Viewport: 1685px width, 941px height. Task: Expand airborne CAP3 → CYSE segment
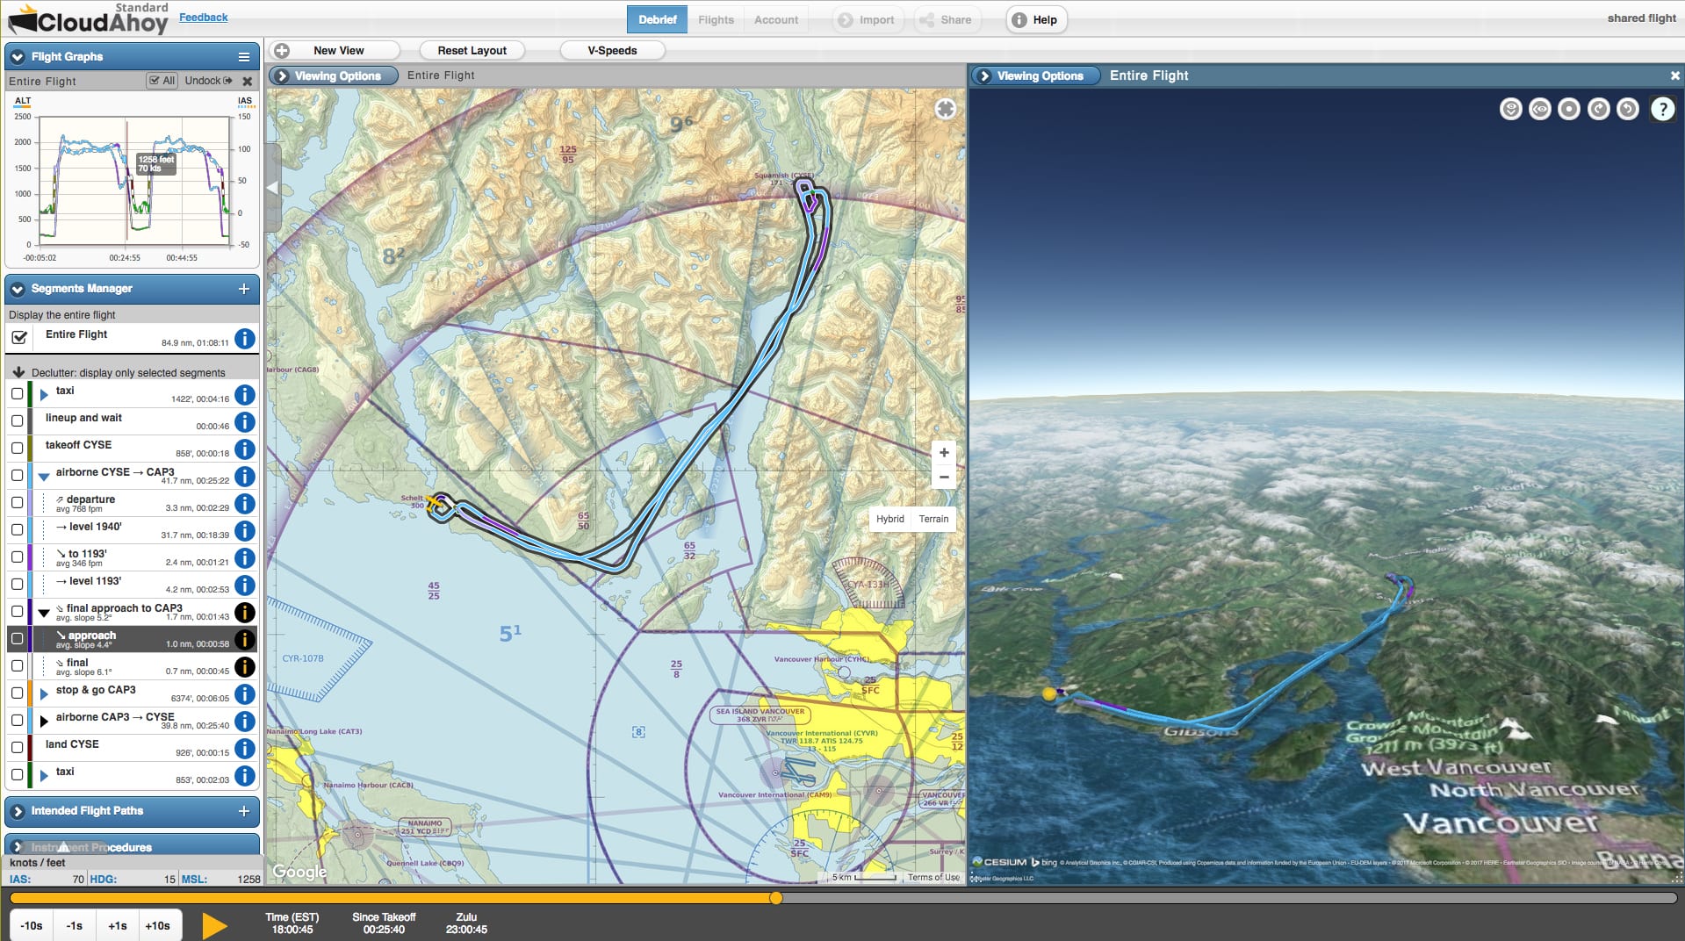click(x=44, y=722)
